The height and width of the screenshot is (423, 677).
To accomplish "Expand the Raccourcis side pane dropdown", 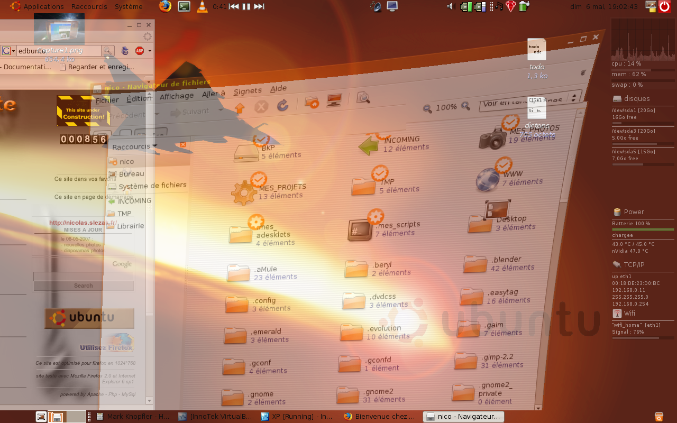I will pyautogui.click(x=134, y=146).
